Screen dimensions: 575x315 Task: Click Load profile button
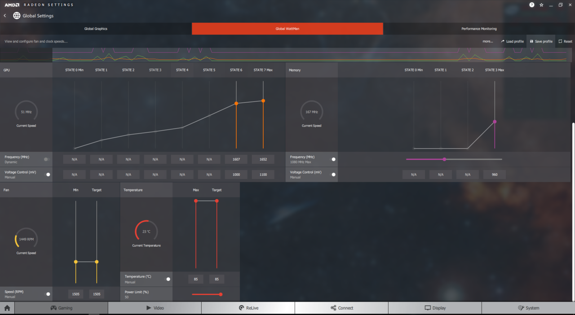pos(512,41)
